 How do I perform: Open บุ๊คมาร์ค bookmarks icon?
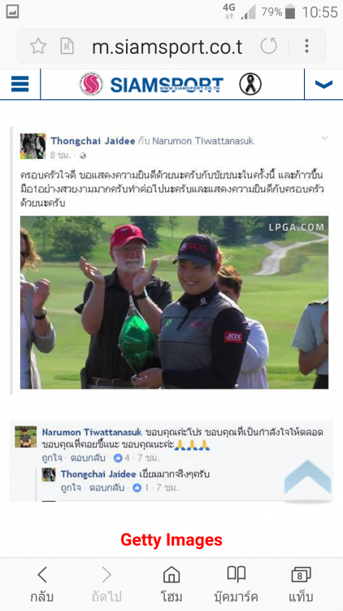(236, 584)
